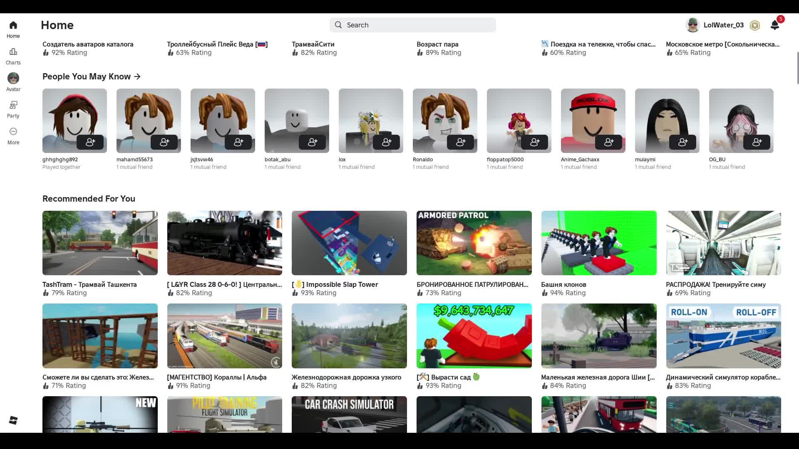Image resolution: width=799 pixels, height=449 pixels.
Task: Open the notifications bell showing 5 alerts
Action: coord(775,25)
